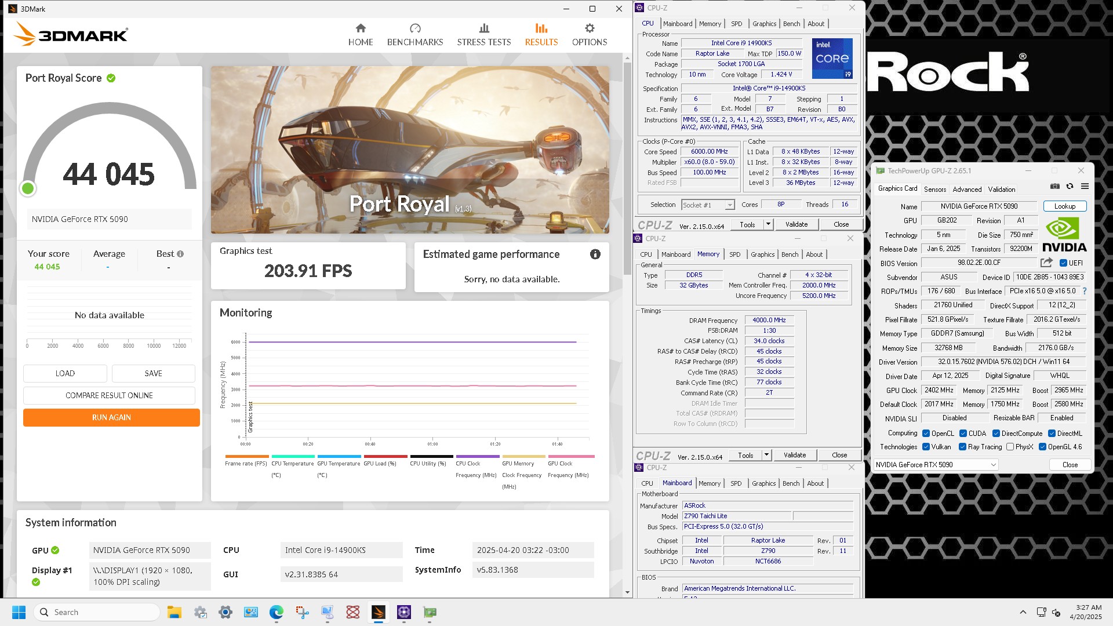This screenshot has height=626, width=1113.
Task: Click the Lookup button in GPU-Z
Action: 1065,206
